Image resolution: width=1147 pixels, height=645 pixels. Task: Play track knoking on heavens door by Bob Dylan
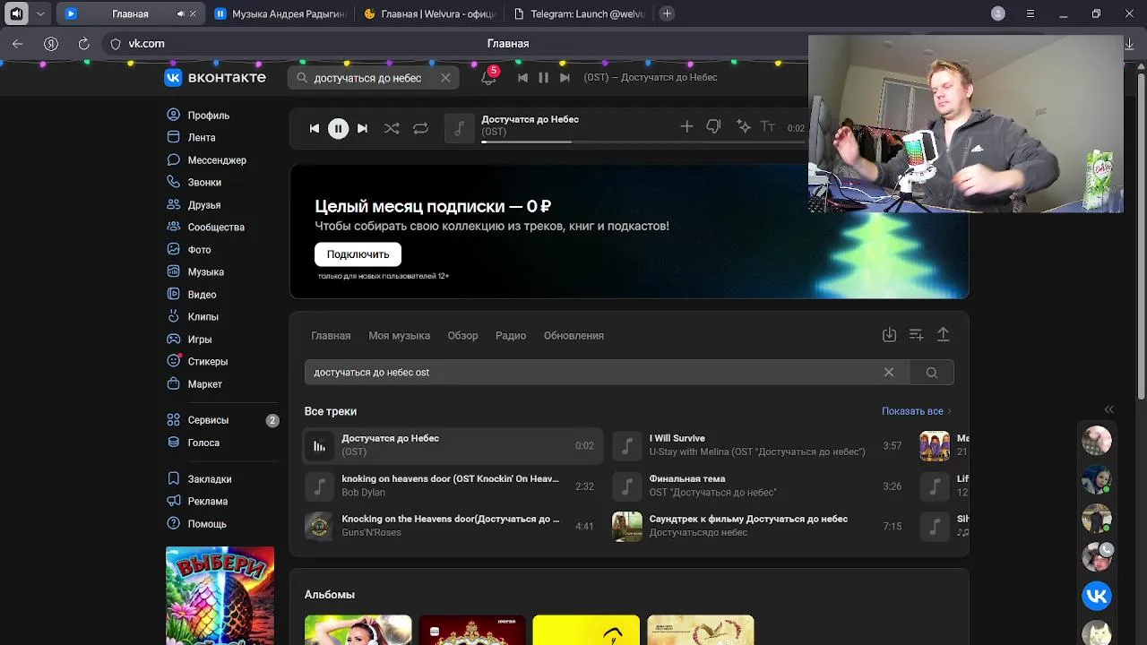[x=453, y=486]
